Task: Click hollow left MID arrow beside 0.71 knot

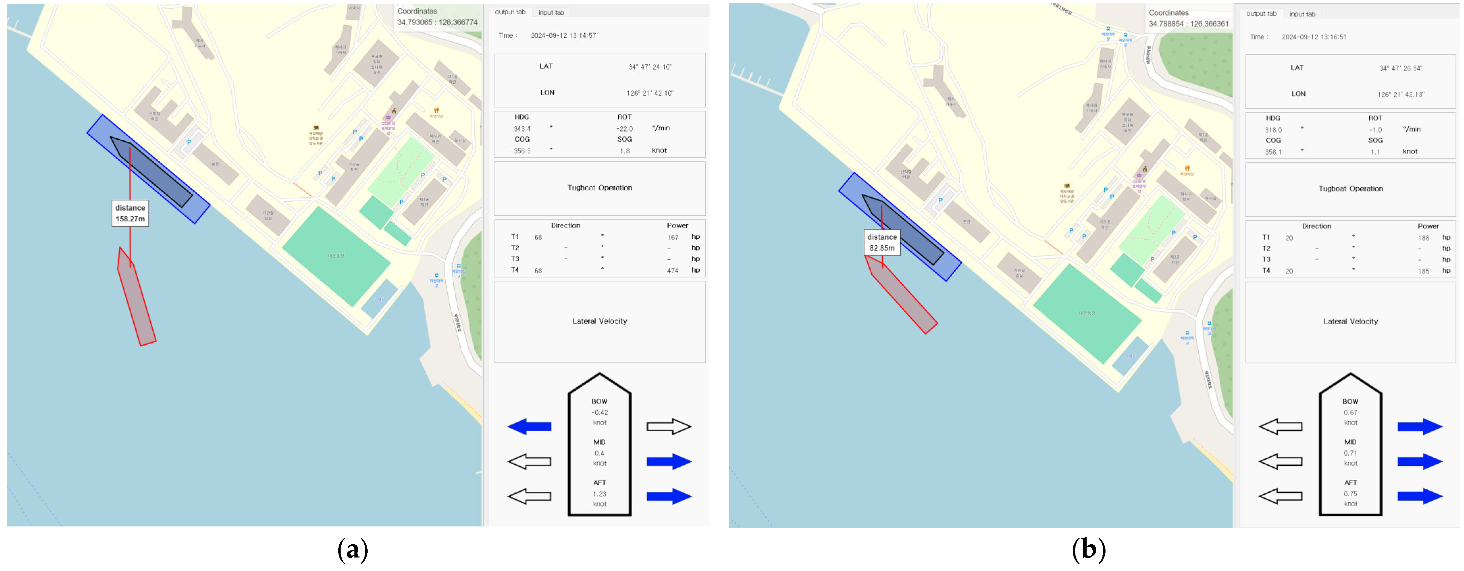Action: click(x=1280, y=461)
